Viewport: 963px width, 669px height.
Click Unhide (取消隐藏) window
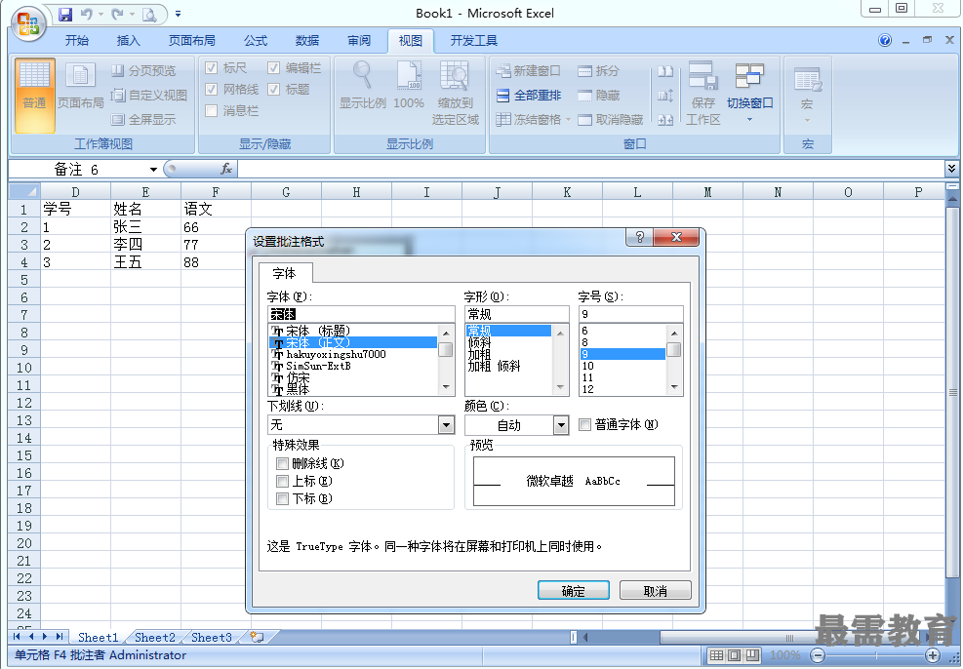point(610,119)
